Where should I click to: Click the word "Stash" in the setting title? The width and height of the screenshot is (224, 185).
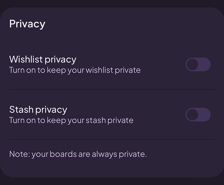pyautogui.click(x=21, y=110)
